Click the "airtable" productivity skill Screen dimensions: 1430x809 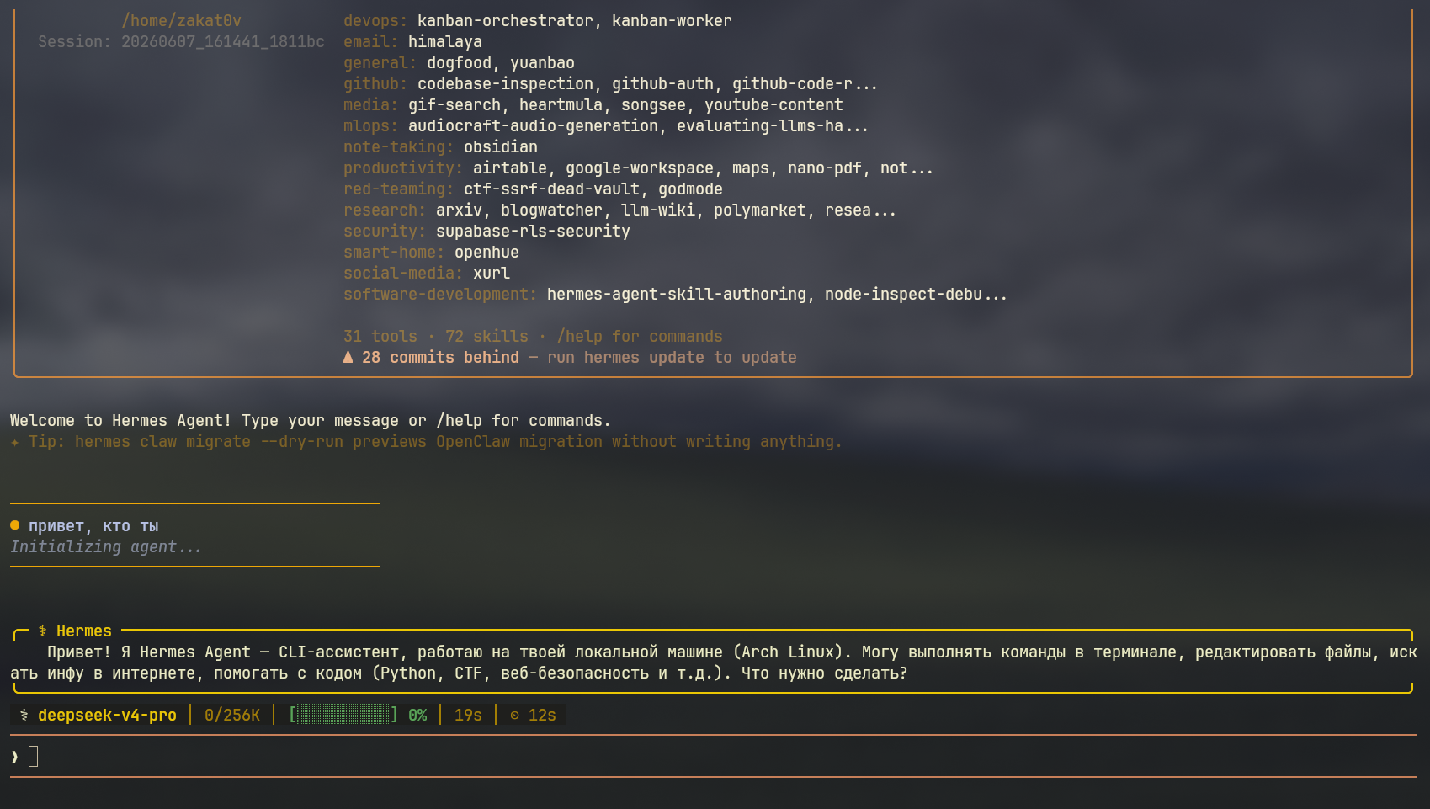click(x=510, y=168)
